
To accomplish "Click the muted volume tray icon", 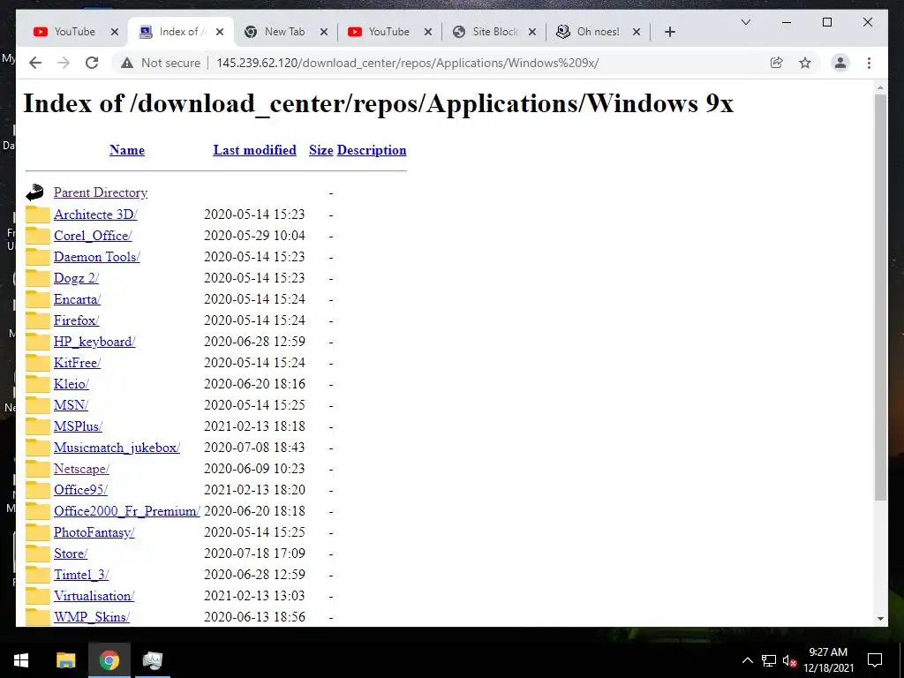I will pos(789,660).
